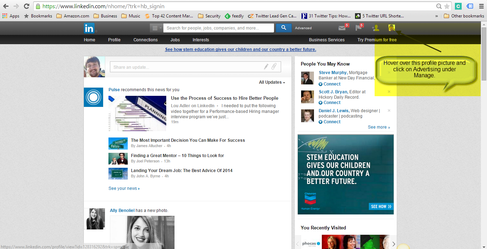The height and width of the screenshot is (249, 487).
Task: Open the notifications flag icon
Action: point(359,28)
